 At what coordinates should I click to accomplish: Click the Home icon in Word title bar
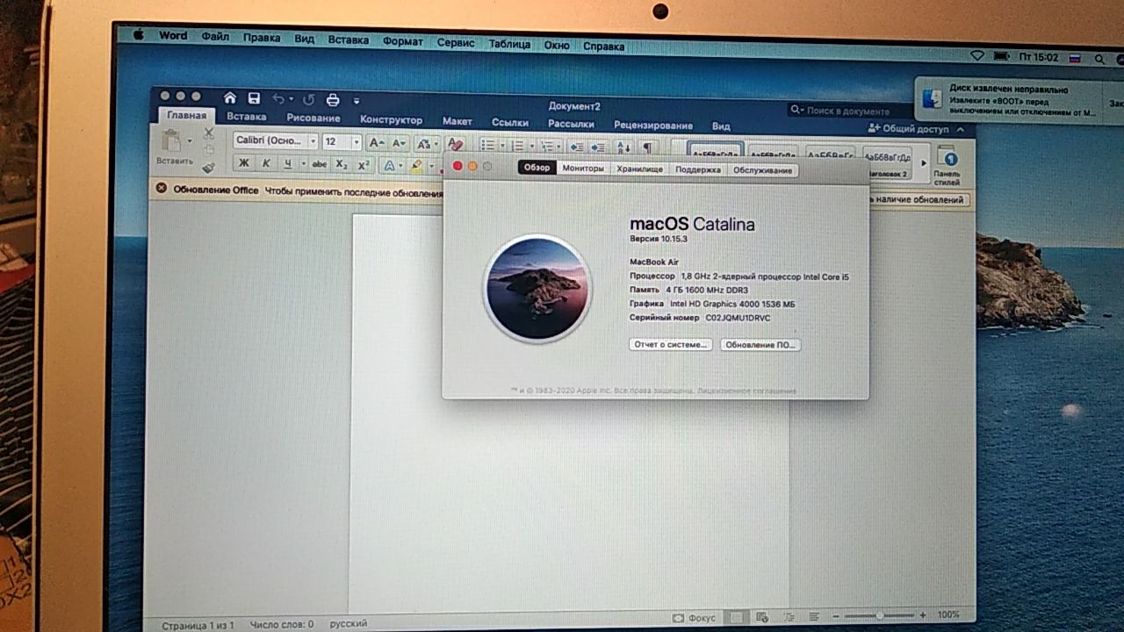230,98
